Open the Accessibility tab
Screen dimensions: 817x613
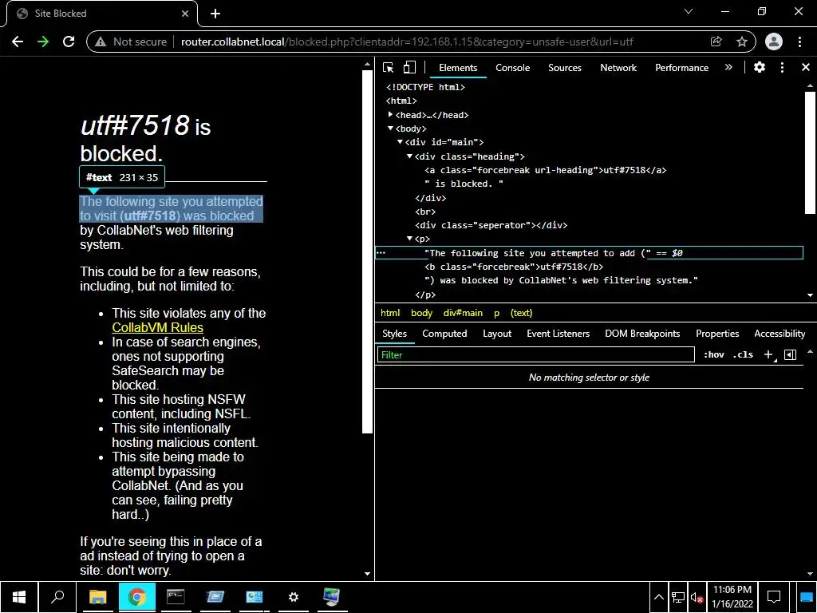pyautogui.click(x=780, y=334)
